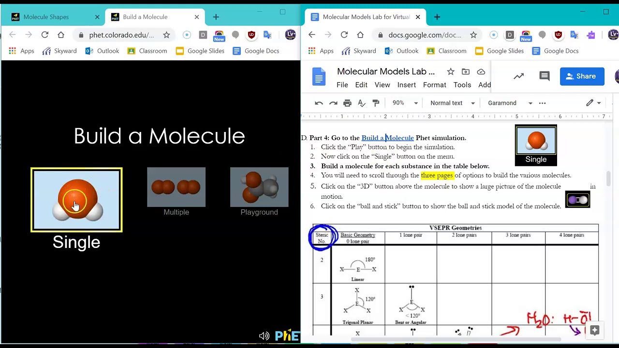Open Skyward bookmark in right browser
The image size is (619, 348).
(x=359, y=51)
